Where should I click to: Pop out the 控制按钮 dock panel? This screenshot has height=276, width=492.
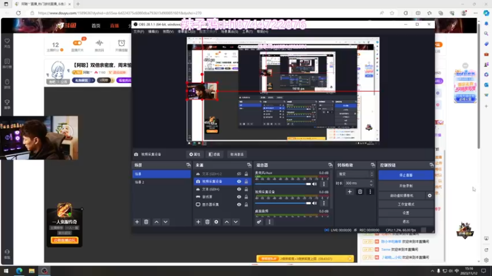click(x=432, y=165)
